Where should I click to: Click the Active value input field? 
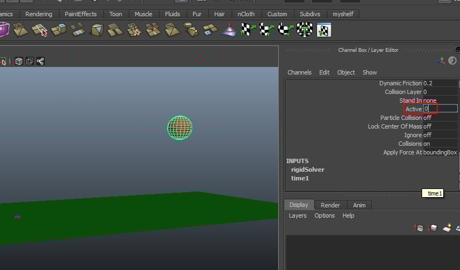pos(440,109)
